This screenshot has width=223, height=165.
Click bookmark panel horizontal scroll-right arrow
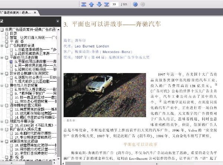[54, 163]
